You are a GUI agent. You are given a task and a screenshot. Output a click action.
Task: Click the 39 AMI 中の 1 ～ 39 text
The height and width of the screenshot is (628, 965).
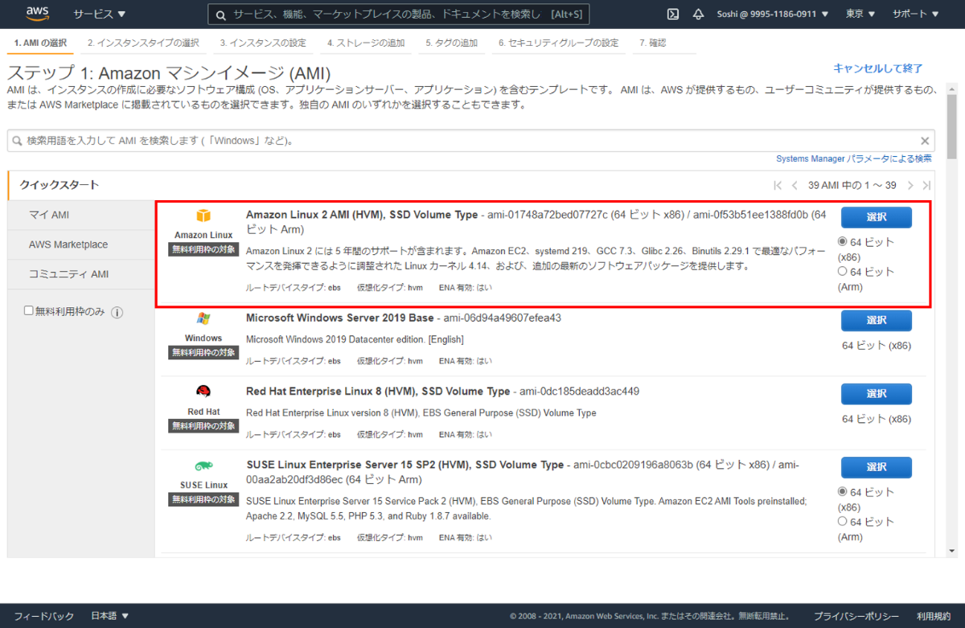click(x=852, y=185)
